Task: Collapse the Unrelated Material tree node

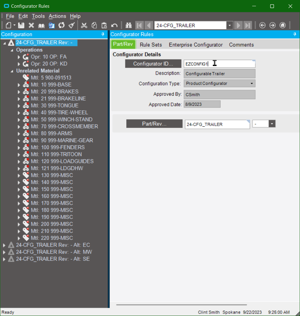Action: [x=11, y=71]
